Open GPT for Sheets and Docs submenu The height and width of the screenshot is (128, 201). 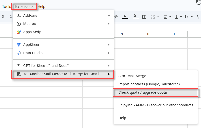pos(64,66)
